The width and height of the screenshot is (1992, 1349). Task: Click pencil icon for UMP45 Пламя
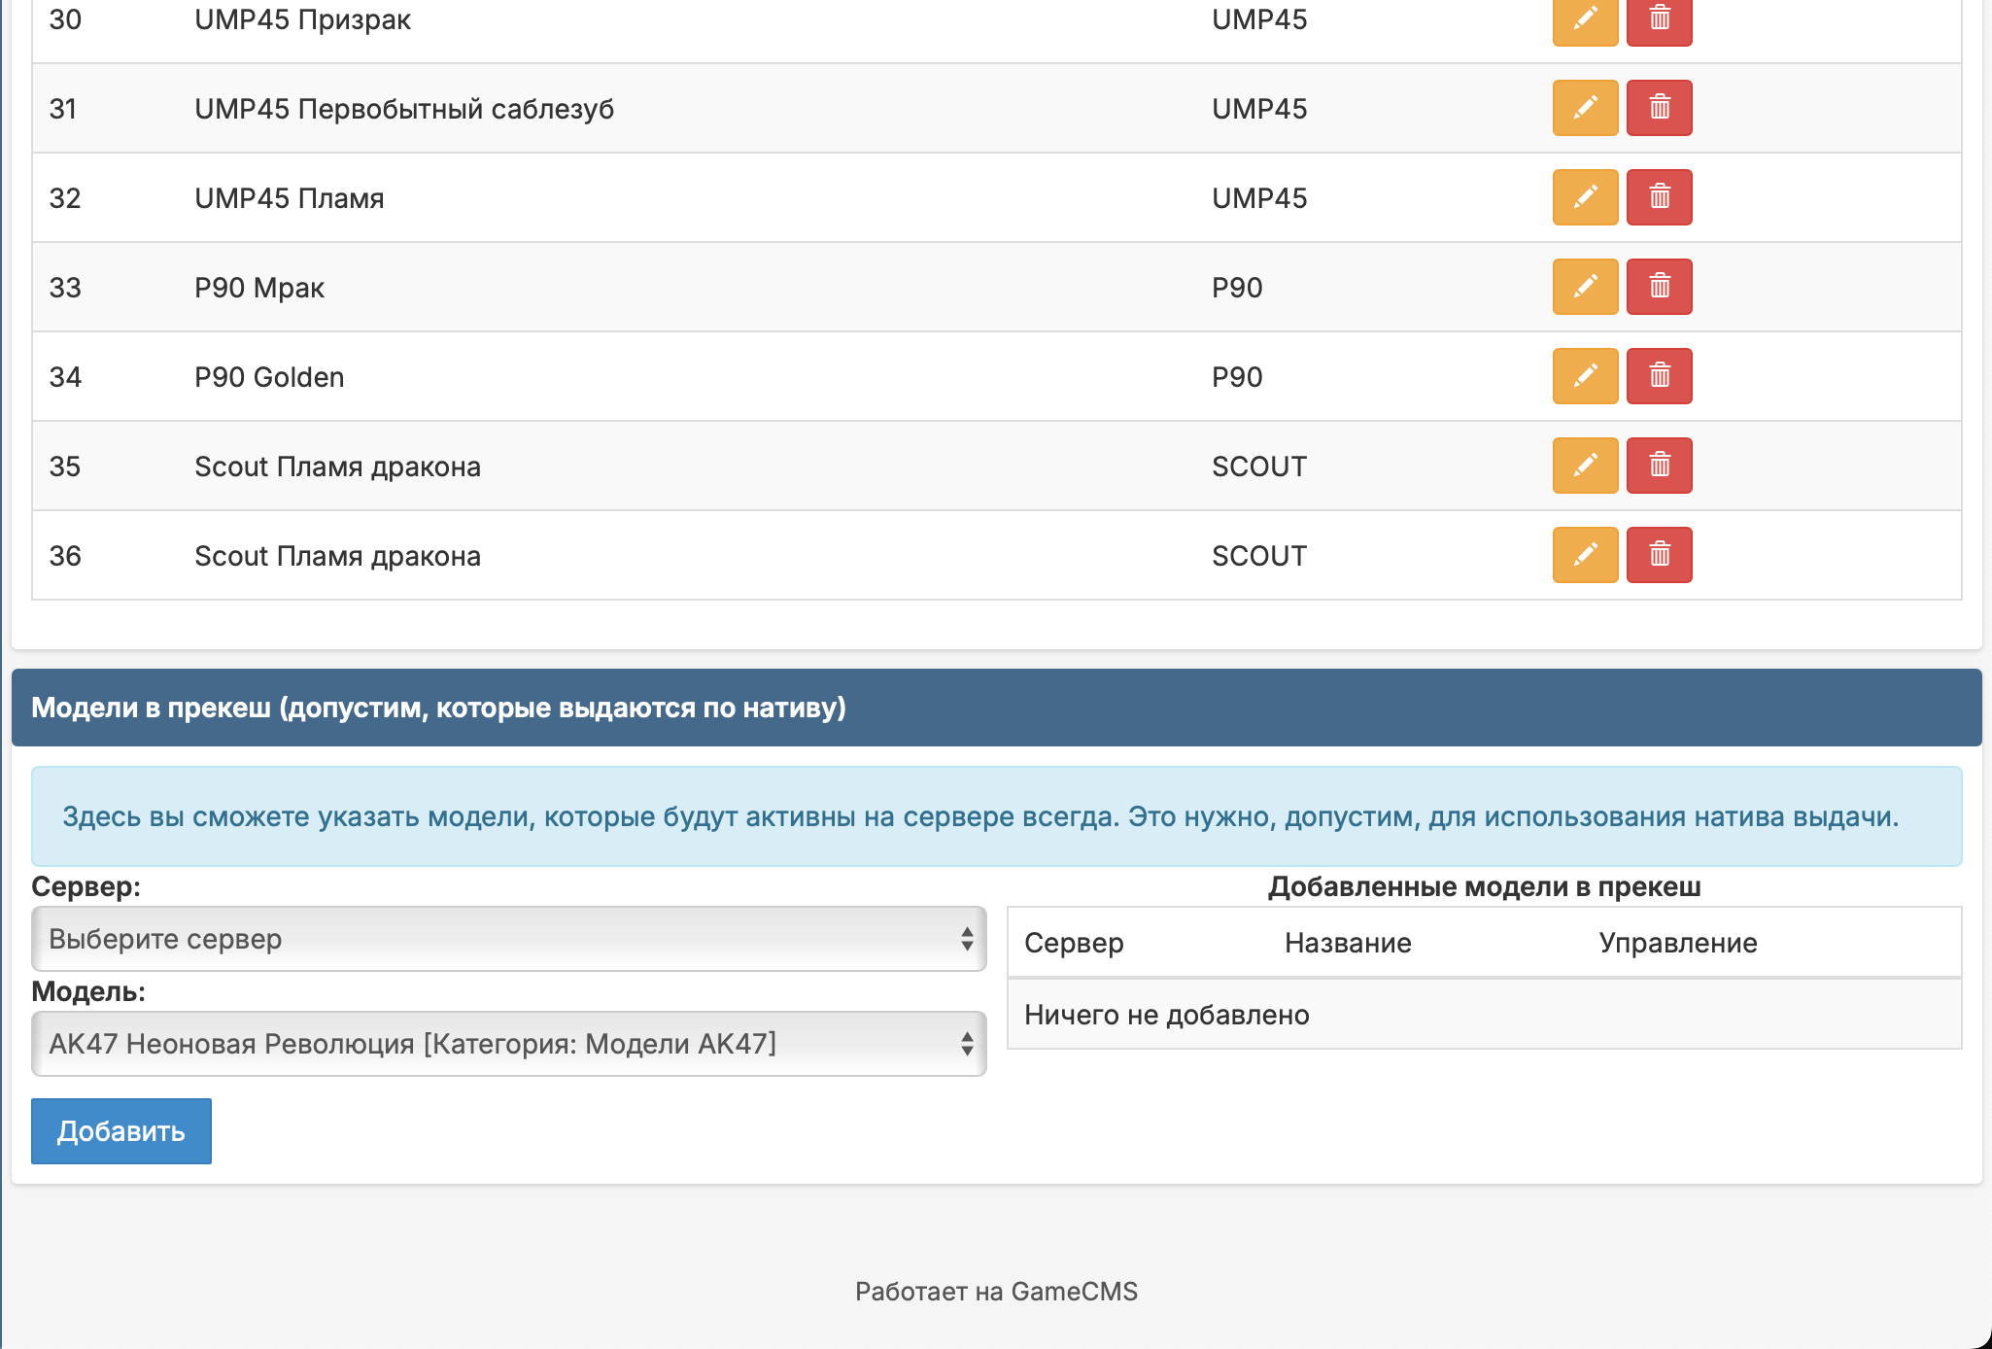[1585, 197]
